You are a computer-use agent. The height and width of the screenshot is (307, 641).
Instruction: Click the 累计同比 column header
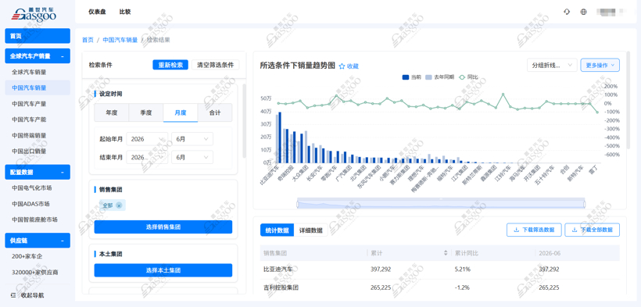tap(466, 253)
